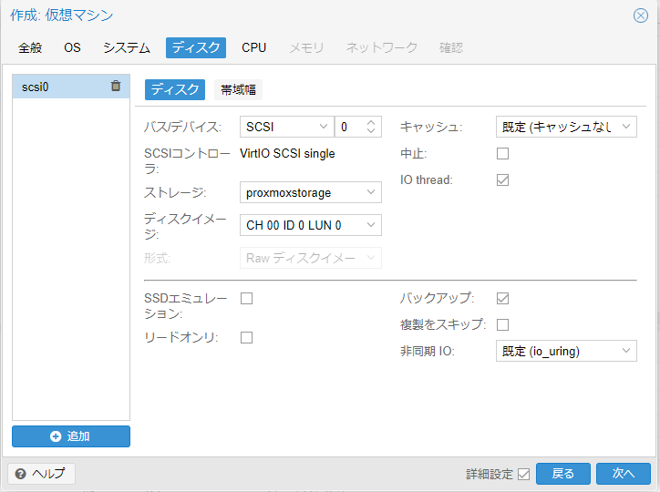
Task: Uncheck the バックアップ checkbox
Action: pyautogui.click(x=502, y=298)
